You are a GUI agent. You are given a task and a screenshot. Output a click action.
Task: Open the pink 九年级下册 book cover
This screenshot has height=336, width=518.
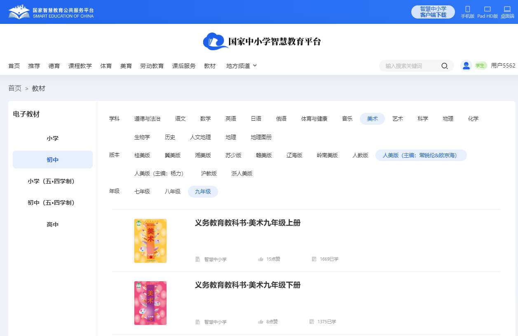pos(150,303)
